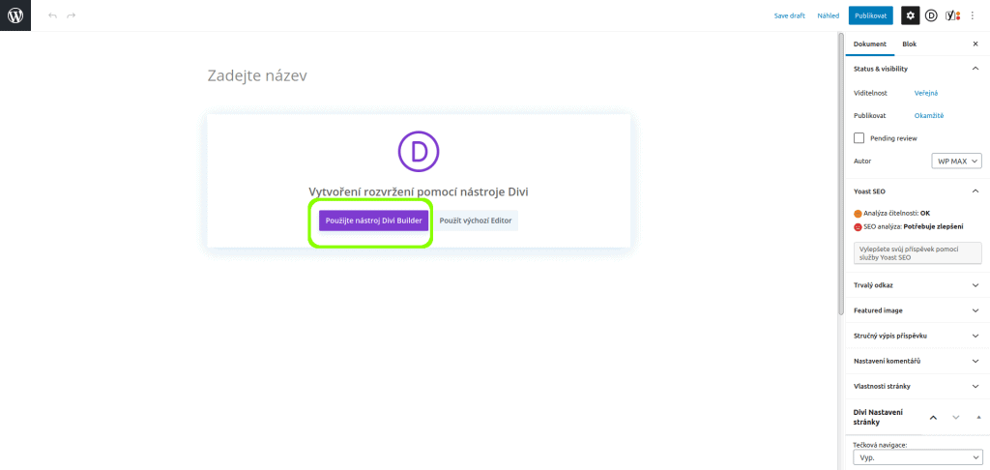Image resolution: width=990 pixels, height=470 pixels.
Task: Open the three-dot options menu
Action: [x=973, y=15]
